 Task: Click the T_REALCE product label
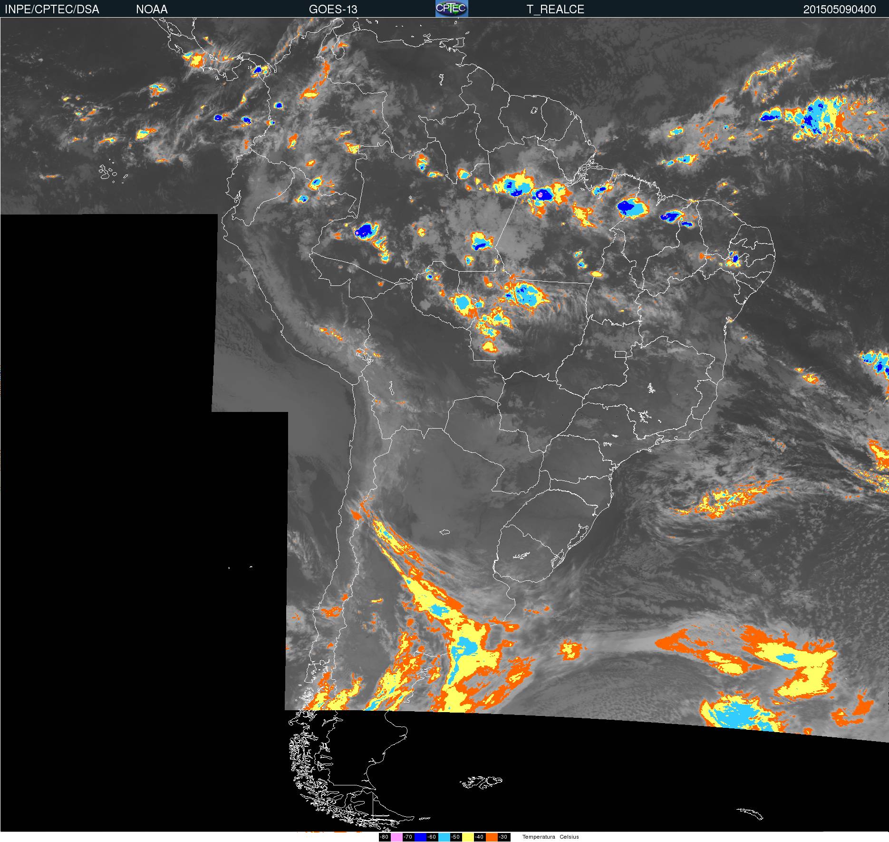555,10
